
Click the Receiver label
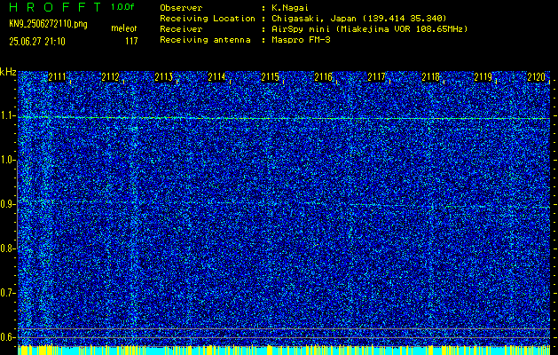pyautogui.click(x=181, y=28)
